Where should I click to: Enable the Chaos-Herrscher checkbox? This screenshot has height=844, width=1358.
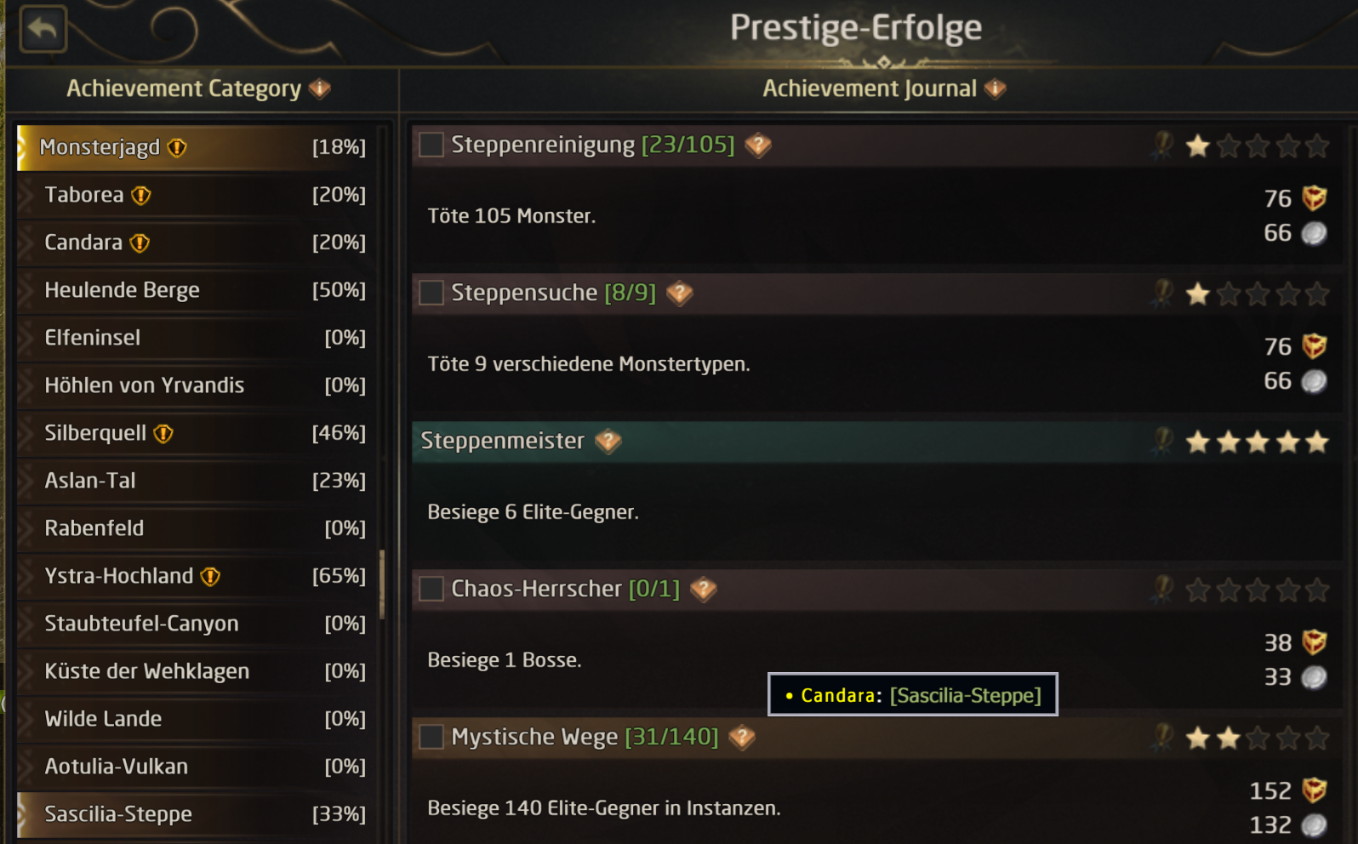431,589
